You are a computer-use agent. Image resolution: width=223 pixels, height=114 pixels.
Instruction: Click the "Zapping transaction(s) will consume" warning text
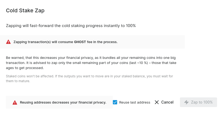coord(43,42)
